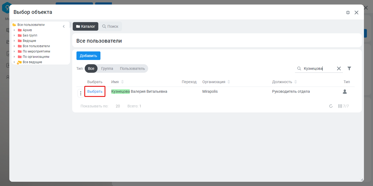Close the Выбор объекта dialog
The image size is (373, 186).
[x=356, y=13]
